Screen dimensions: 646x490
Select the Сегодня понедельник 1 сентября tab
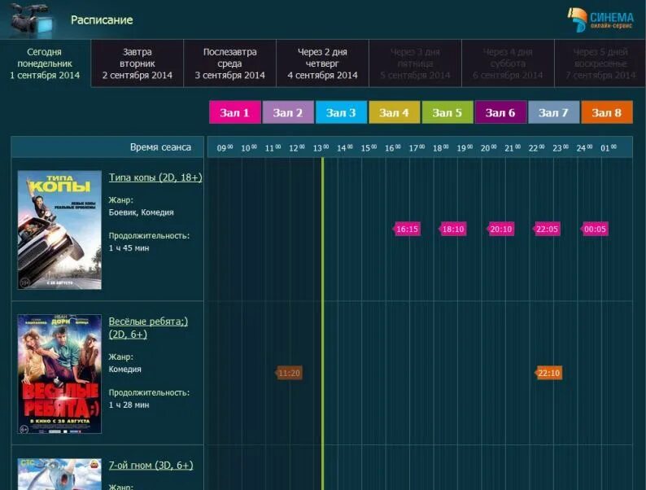(x=45, y=63)
